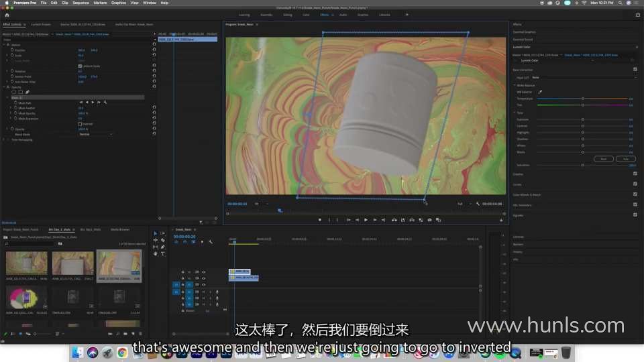Click the Reset button in Tone
The height and width of the screenshot is (362, 644).
pyautogui.click(x=603, y=159)
